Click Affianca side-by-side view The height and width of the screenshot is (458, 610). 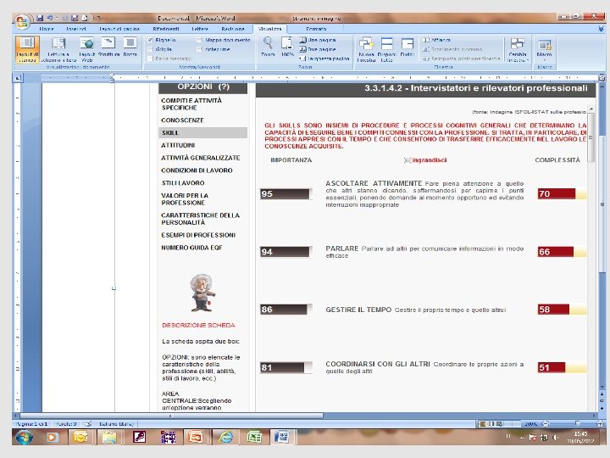click(x=436, y=40)
